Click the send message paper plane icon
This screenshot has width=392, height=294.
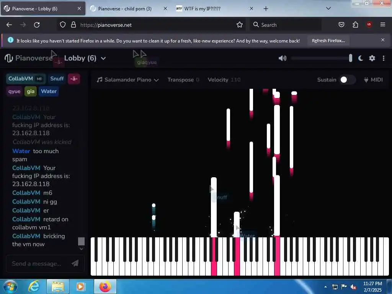tap(75, 263)
